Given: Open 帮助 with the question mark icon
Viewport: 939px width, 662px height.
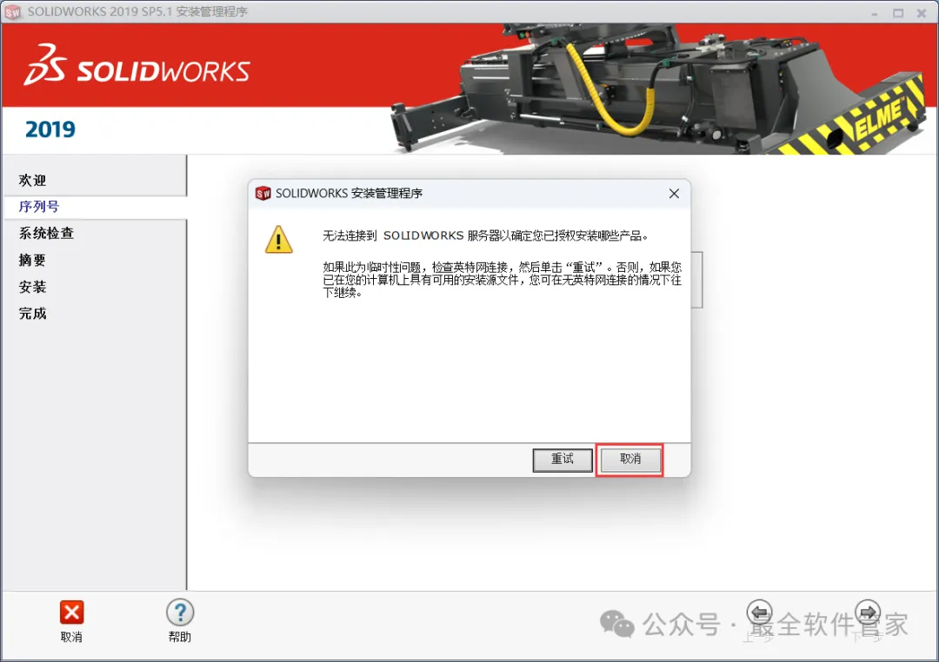Looking at the screenshot, I should [x=180, y=612].
